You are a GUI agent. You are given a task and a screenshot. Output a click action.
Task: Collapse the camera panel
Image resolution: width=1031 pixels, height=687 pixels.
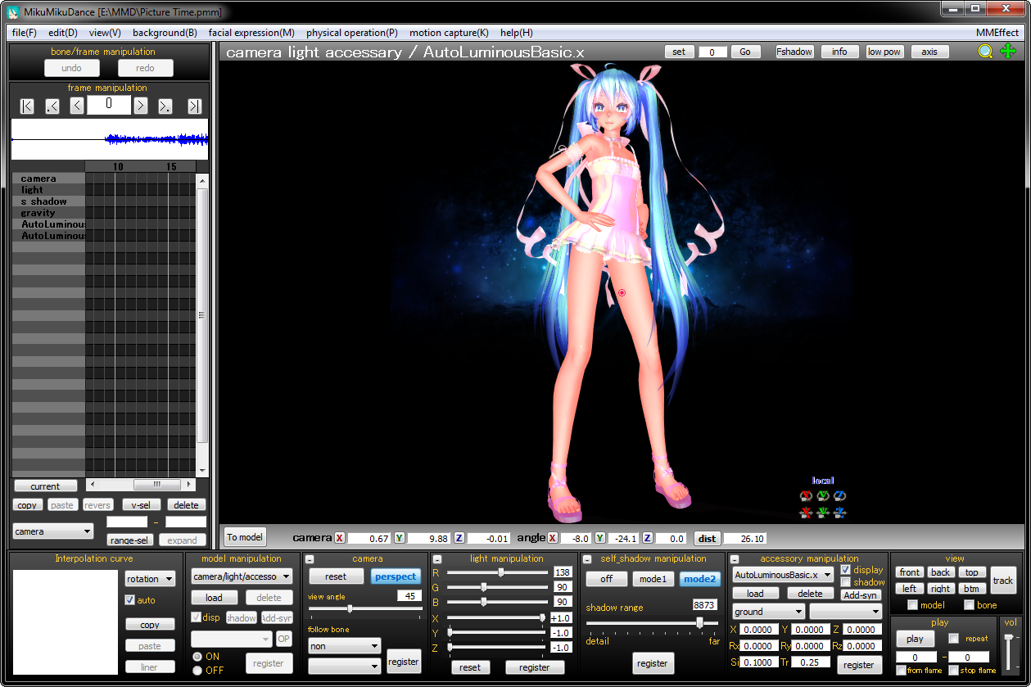coord(310,559)
